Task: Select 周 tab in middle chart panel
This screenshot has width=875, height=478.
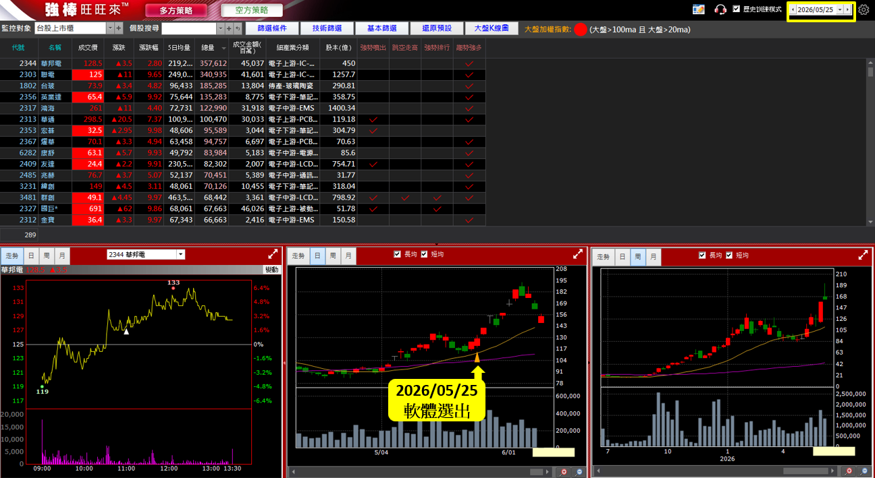Action: coord(332,256)
